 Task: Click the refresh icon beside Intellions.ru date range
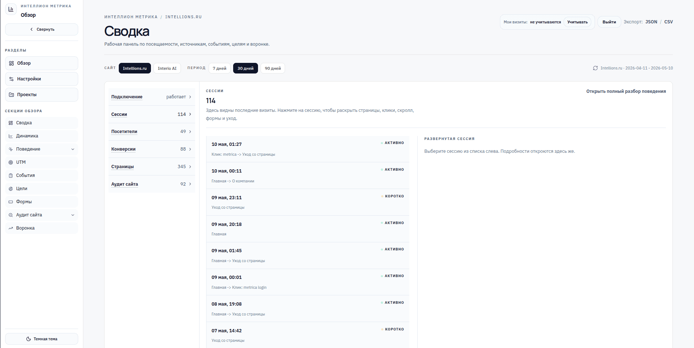(595, 68)
